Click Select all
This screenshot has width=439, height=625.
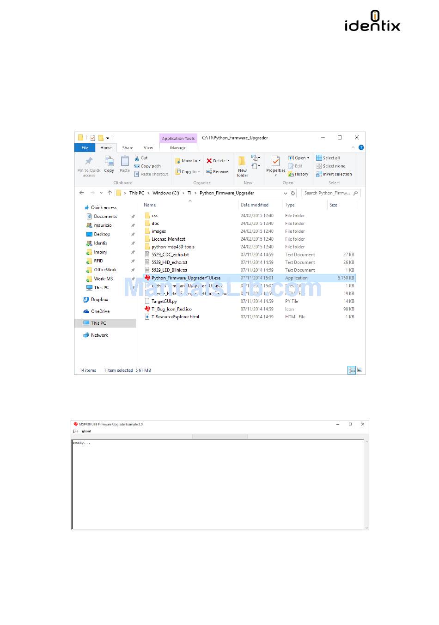tap(328, 158)
